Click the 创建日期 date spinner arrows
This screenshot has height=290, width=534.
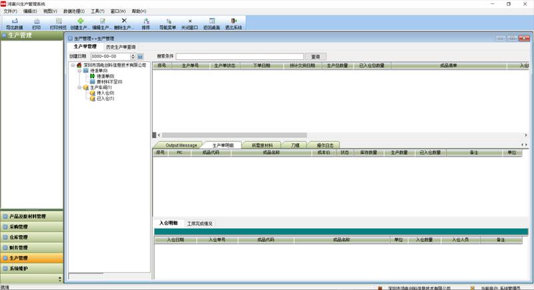point(133,57)
